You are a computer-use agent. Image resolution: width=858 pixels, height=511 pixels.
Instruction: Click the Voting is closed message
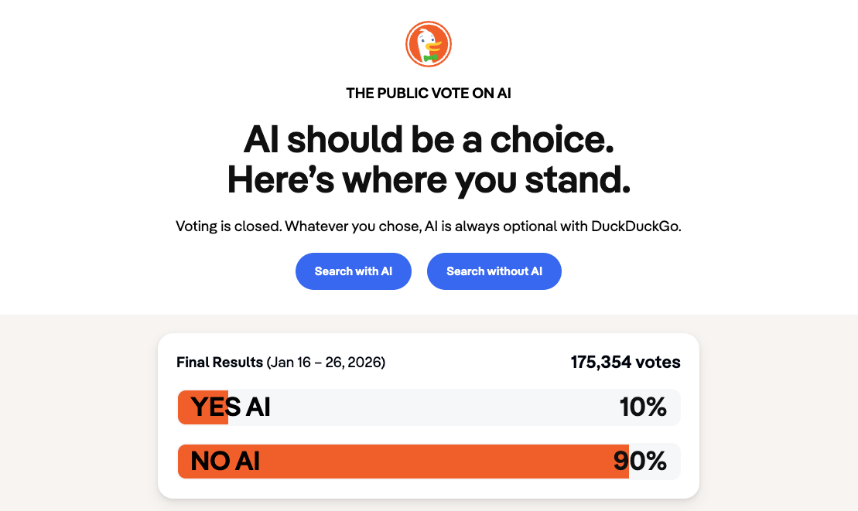tap(429, 227)
